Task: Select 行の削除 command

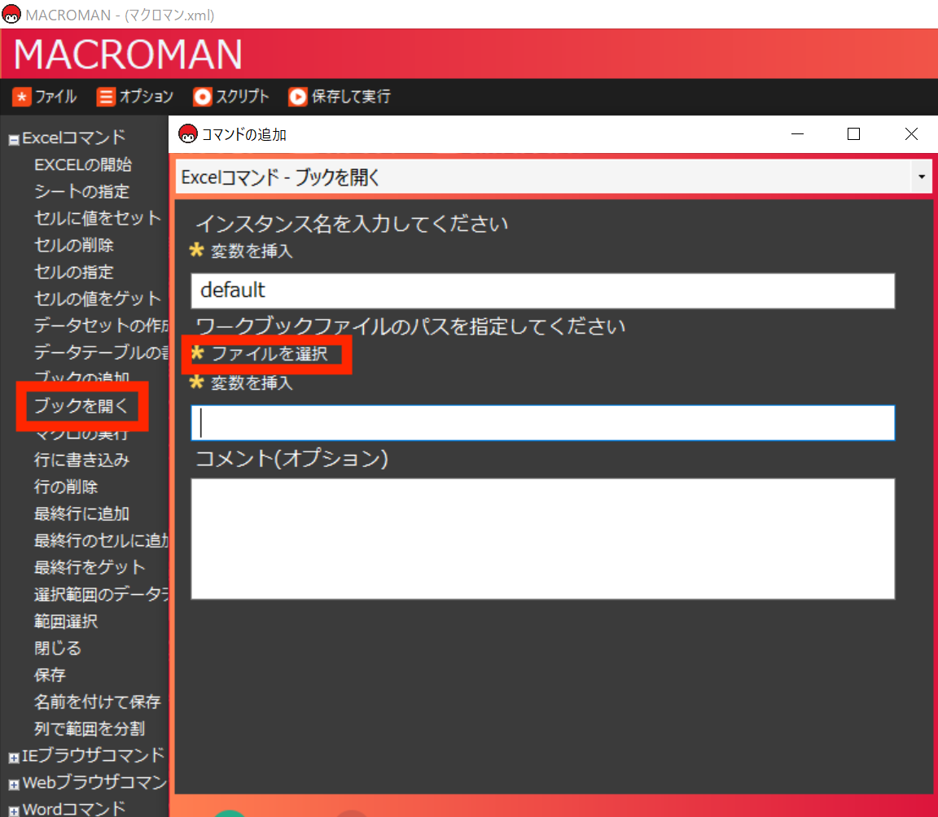Action: [x=66, y=487]
